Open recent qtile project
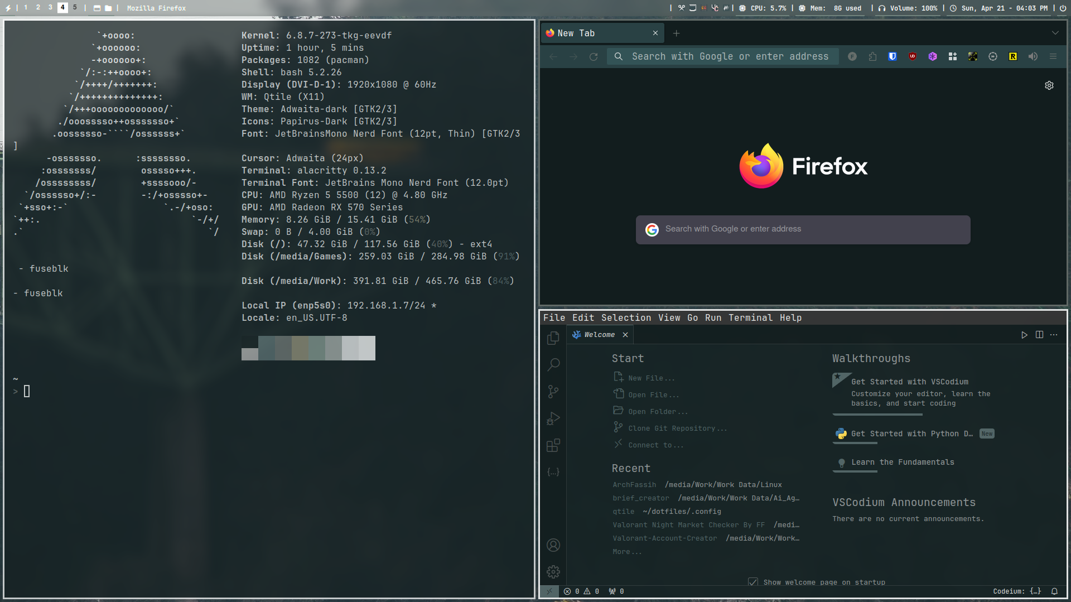This screenshot has height=602, width=1071. (x=623, y=512)
